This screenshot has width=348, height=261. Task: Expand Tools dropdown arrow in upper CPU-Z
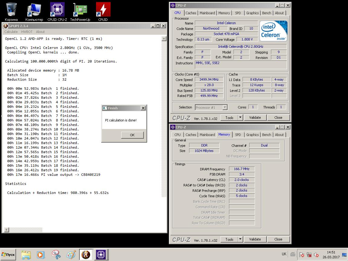tap(240, 118)
